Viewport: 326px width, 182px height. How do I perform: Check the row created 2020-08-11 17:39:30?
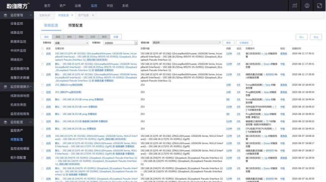tap(42, 74)
